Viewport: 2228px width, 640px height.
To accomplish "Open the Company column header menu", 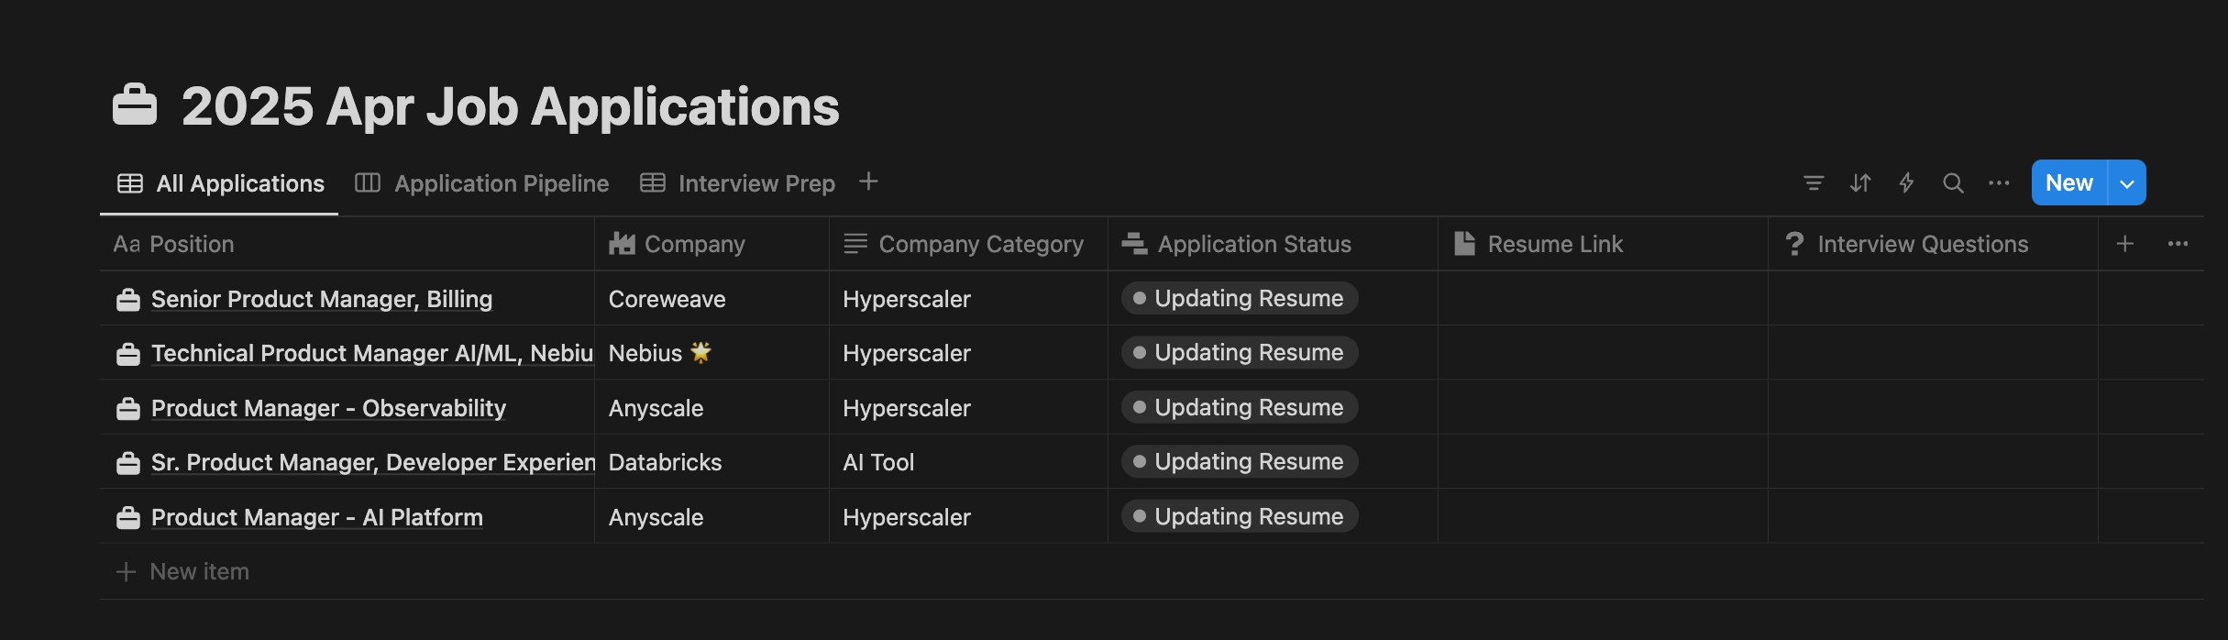I will [711, 244].
